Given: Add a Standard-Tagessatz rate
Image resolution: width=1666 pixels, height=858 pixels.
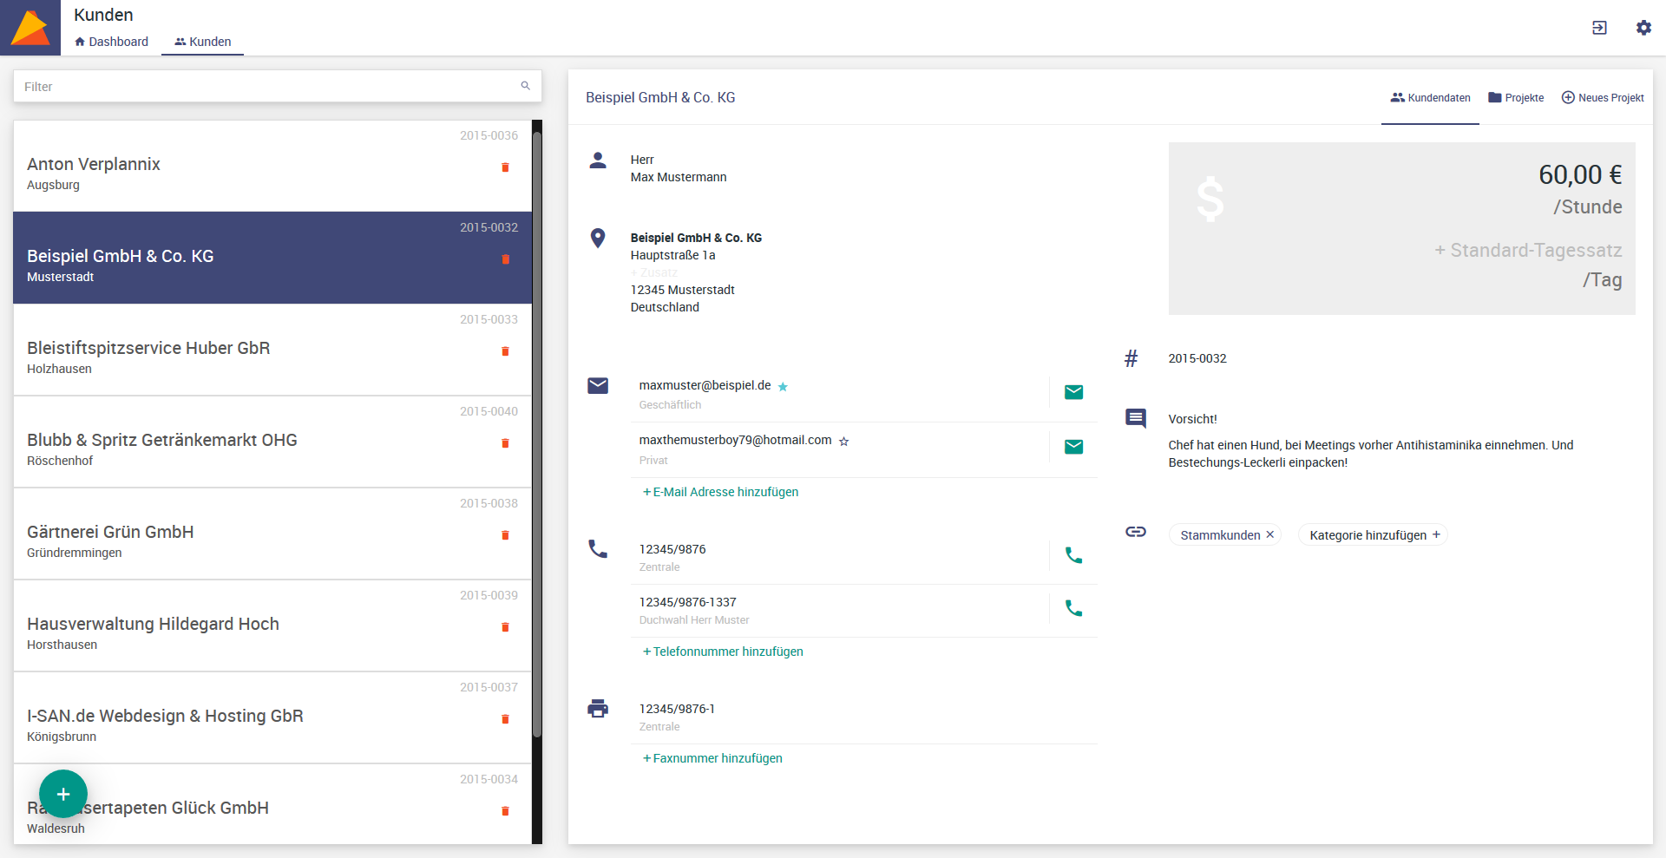Looking at the screenshot, I should [1527, 251].
